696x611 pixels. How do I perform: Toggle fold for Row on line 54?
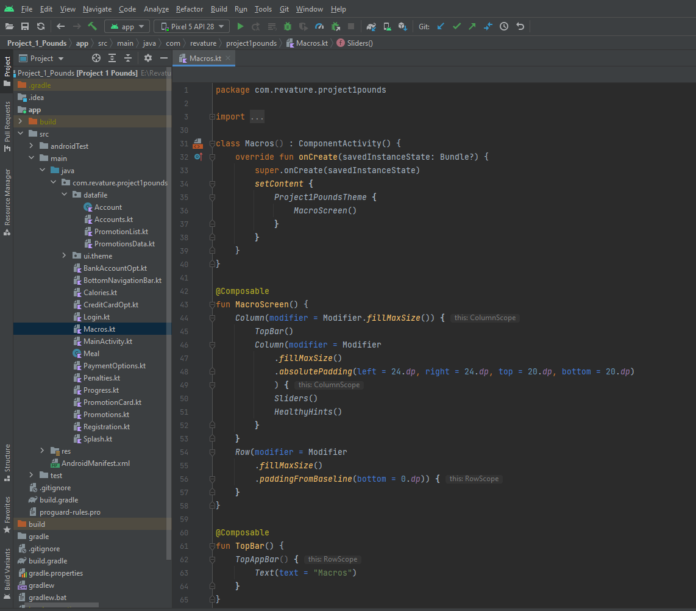point(212,452)
